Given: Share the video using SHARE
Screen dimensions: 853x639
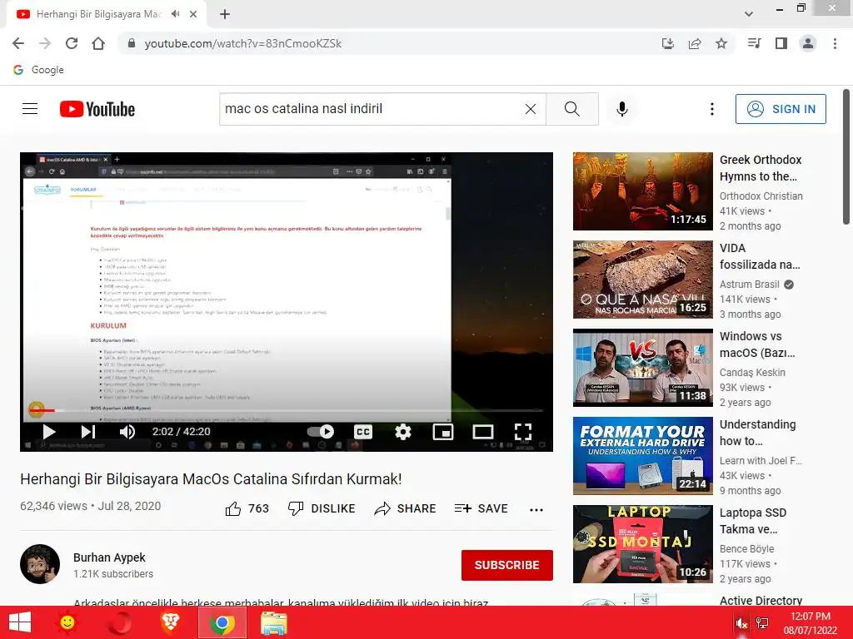Looking at the screenshot, I should point(406,508).
